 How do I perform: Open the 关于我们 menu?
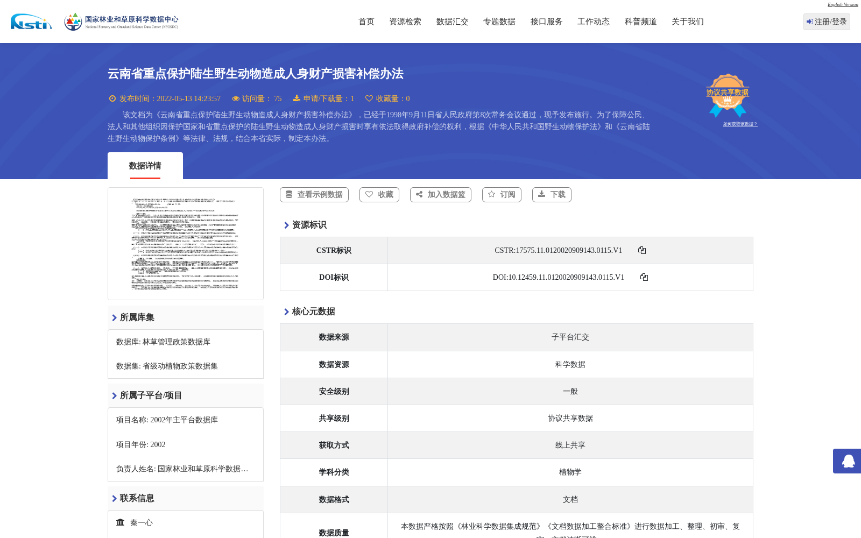[x=688, y=22]
